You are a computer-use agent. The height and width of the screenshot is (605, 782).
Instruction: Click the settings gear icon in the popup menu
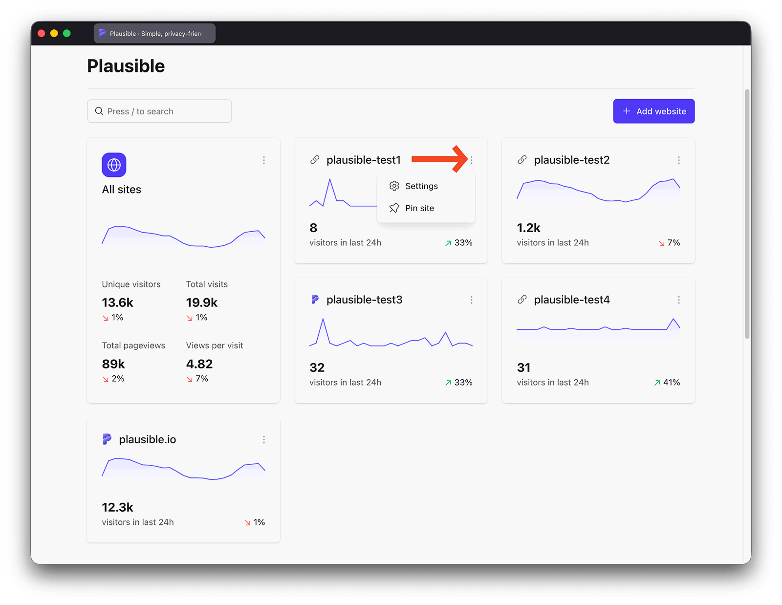(394, 186)
